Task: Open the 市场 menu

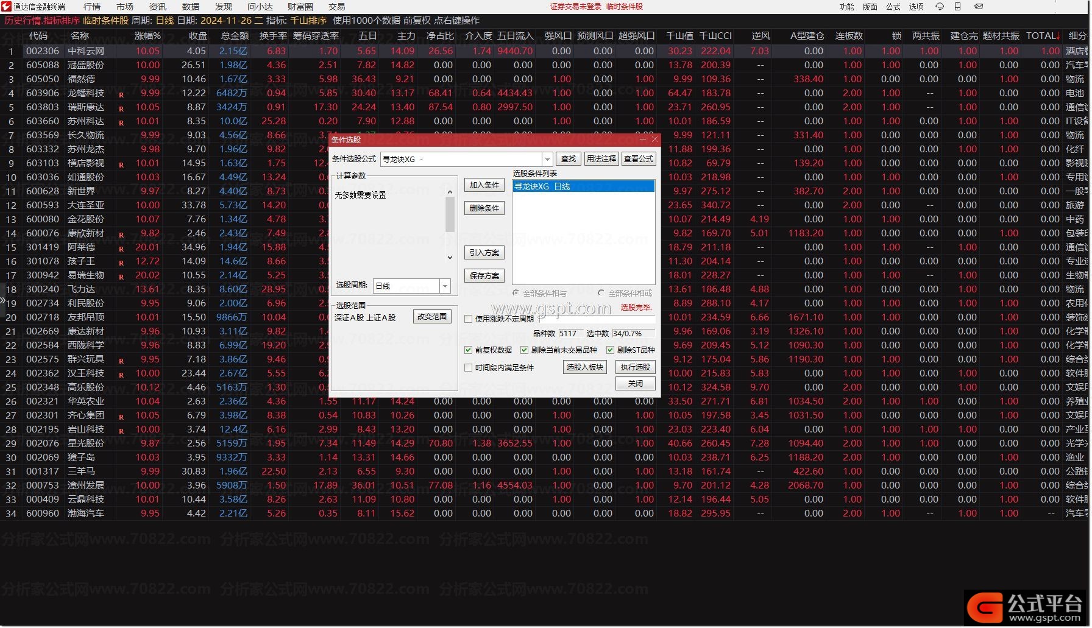Action: coord(125,7)
